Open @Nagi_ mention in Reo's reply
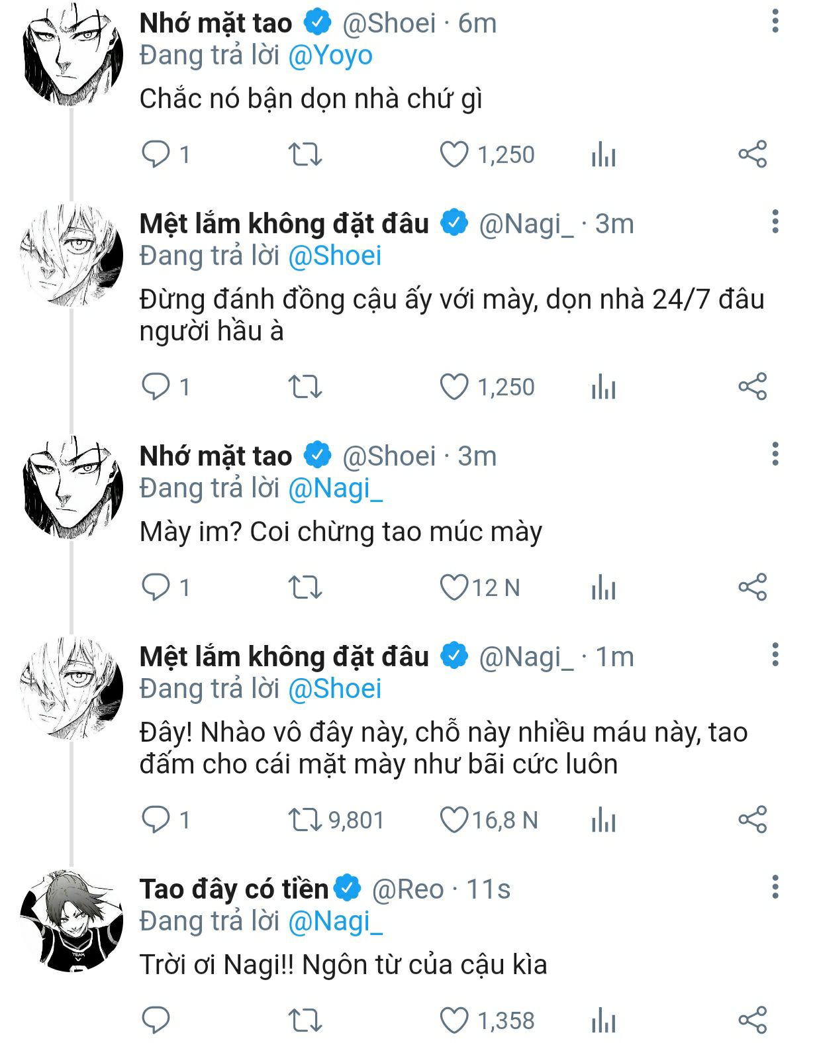The width and height of the screenshot is (817, 1043). point(335,921)
